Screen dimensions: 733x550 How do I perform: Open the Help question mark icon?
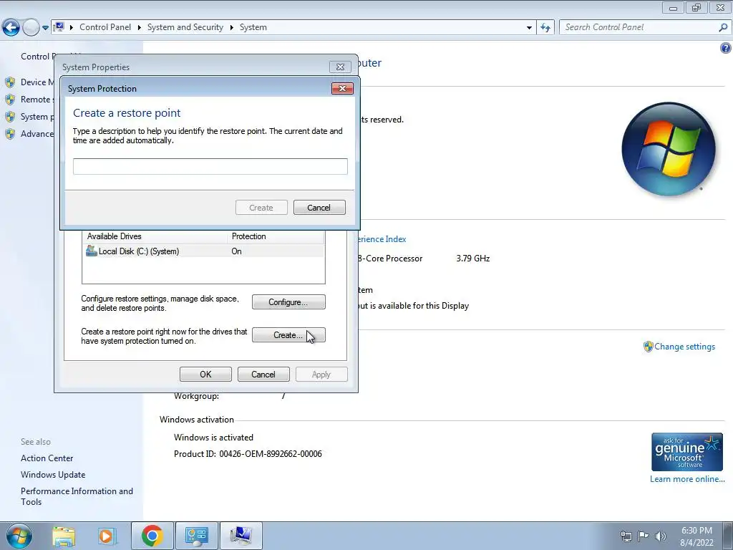(726, 48)
